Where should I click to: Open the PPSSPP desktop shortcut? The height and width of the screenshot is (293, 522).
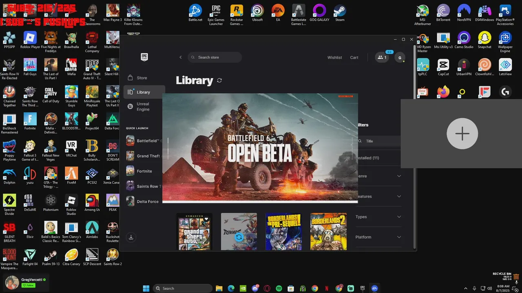(9, 41)
